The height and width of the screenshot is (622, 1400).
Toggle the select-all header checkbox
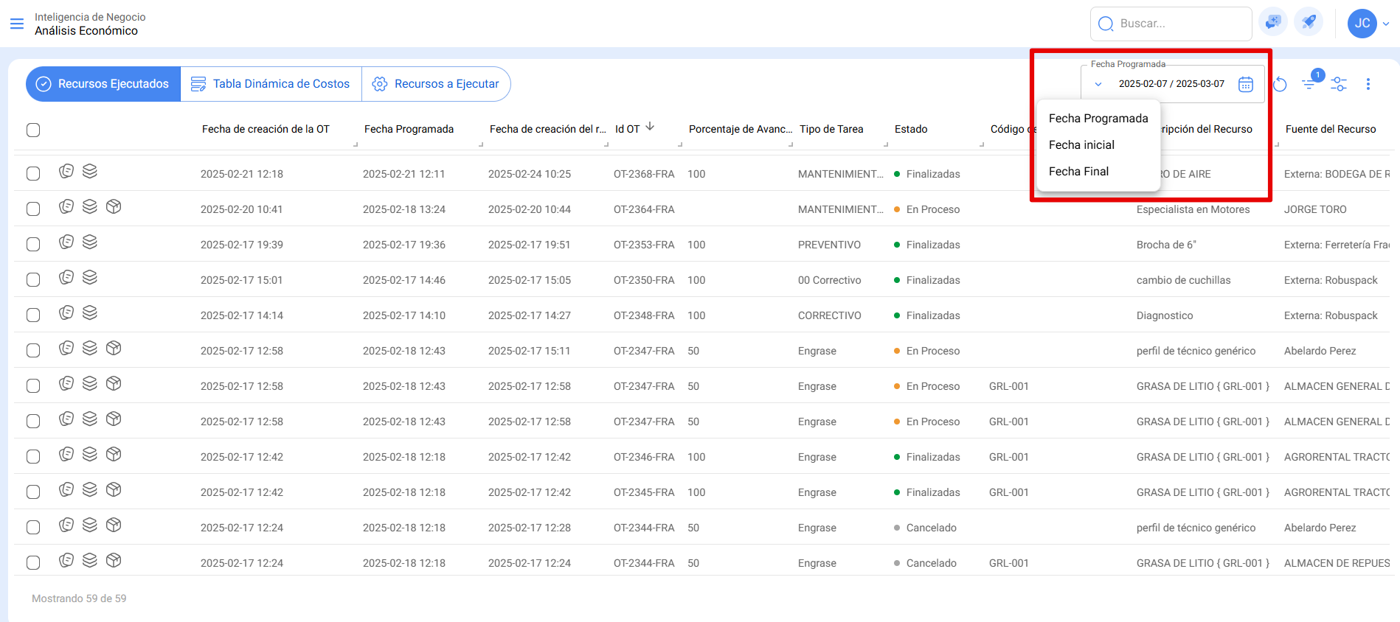click(33, 130)
